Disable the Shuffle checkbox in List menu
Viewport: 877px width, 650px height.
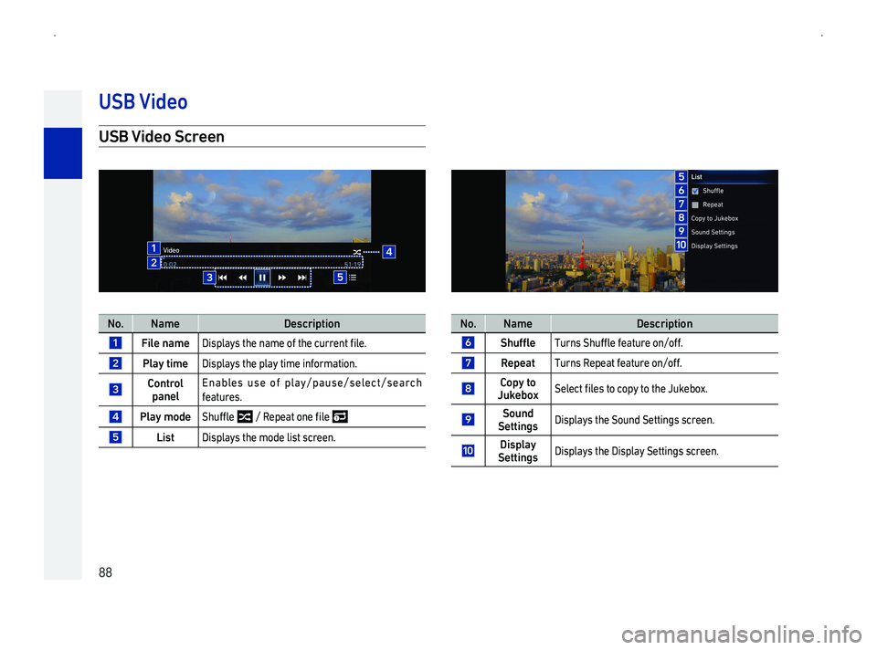point(695,191)
